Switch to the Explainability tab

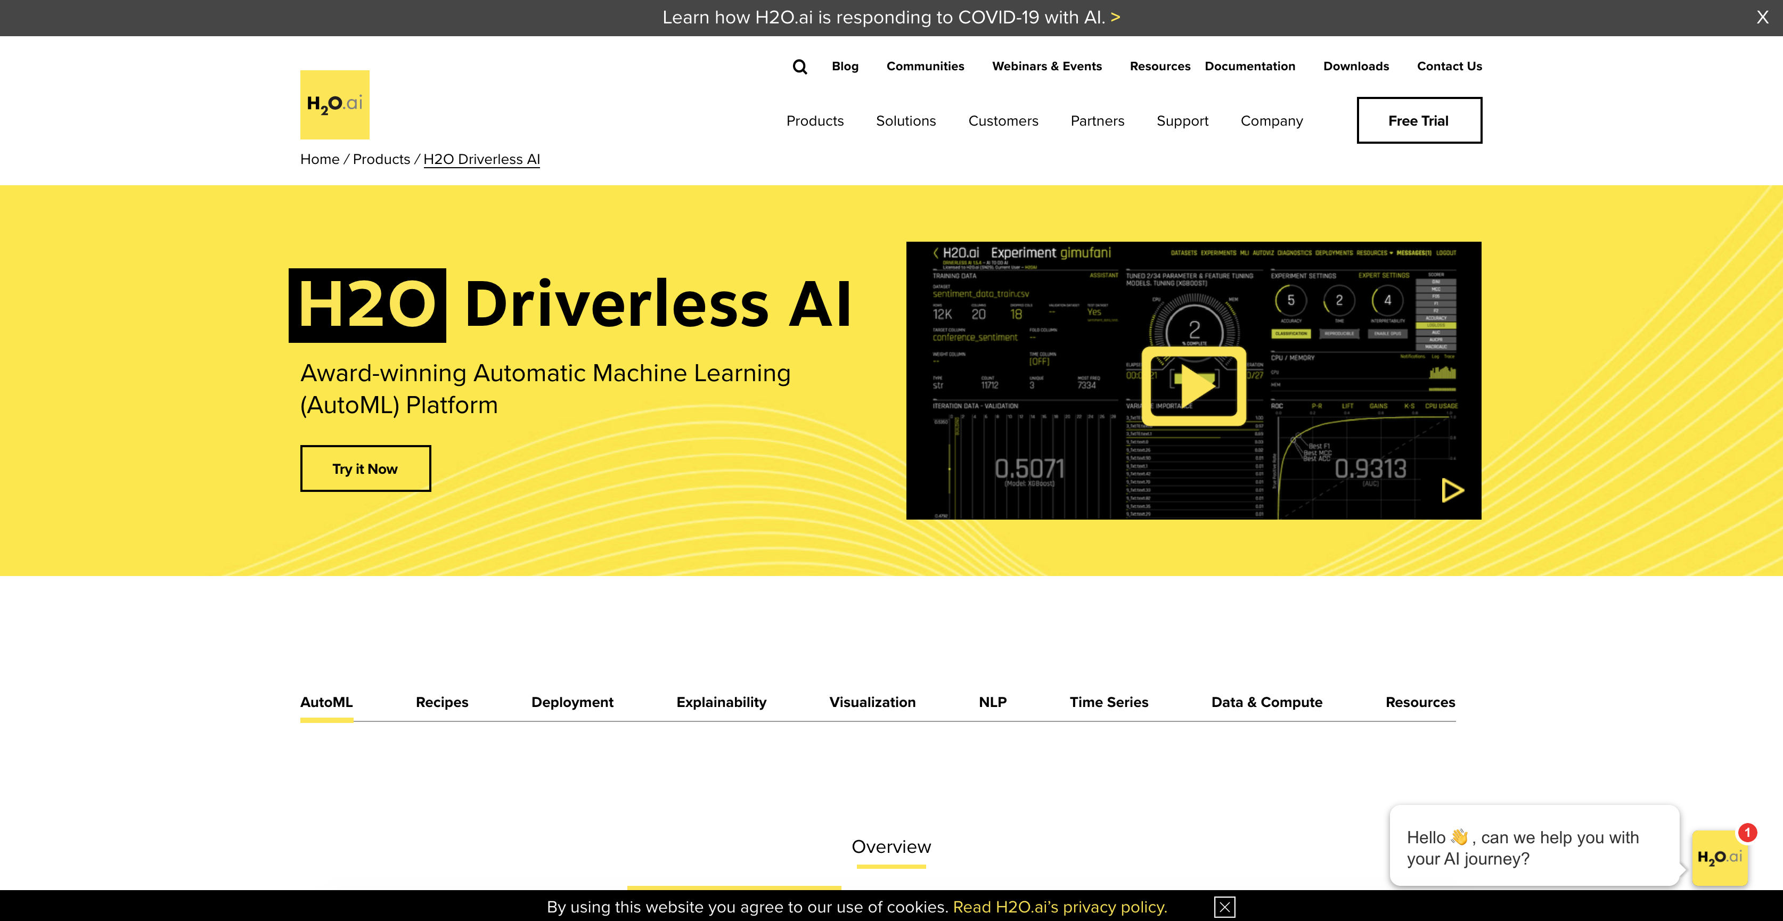721,702
